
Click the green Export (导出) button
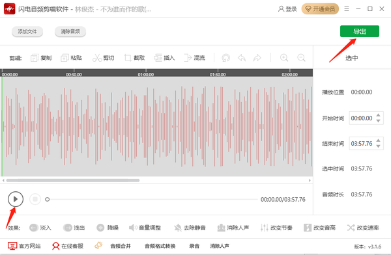[x=360, y=31]
